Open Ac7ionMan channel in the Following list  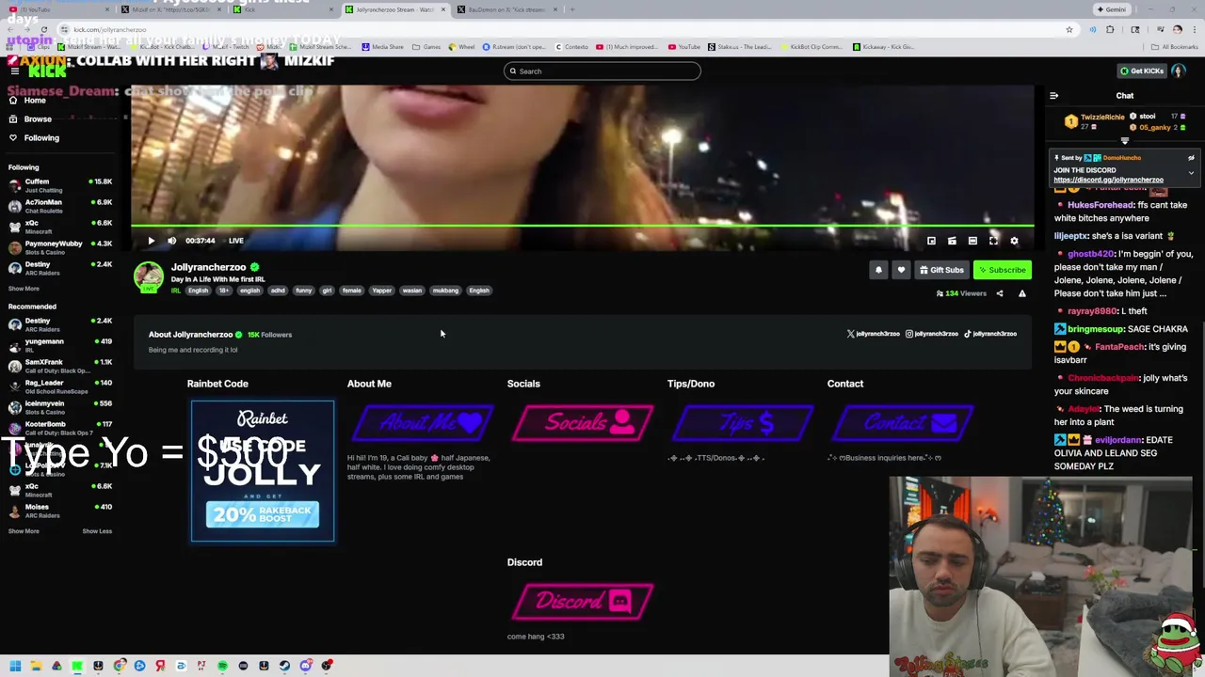pos(60,206)
